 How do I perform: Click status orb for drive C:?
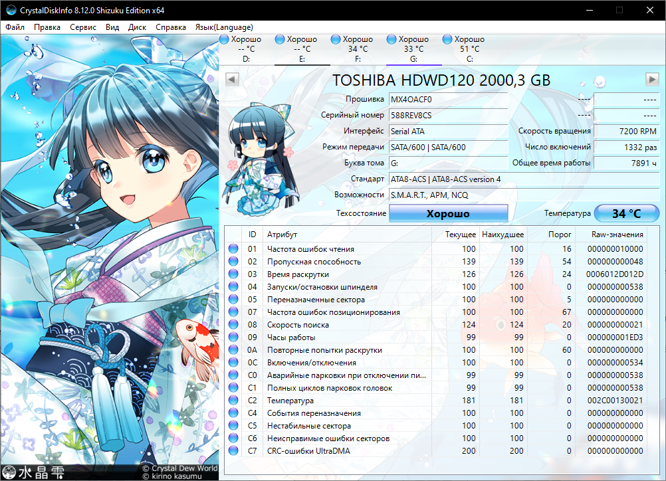click(447, 39)
